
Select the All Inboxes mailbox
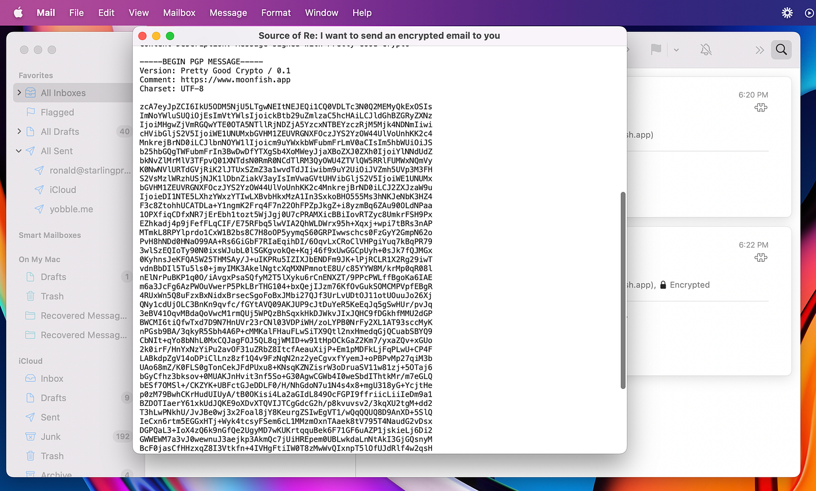[72, 93]
